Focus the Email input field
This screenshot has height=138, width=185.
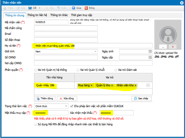tap(66, 34)
